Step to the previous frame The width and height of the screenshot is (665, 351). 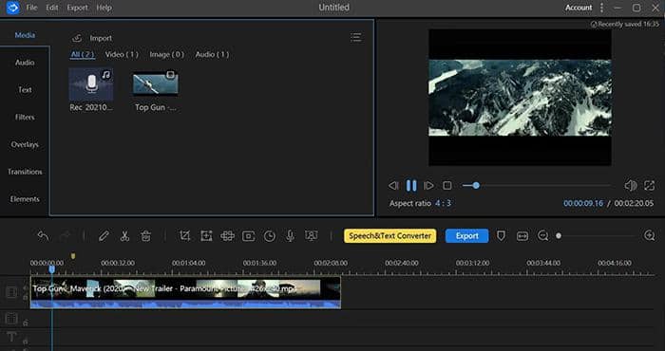[x=393, y=185]
